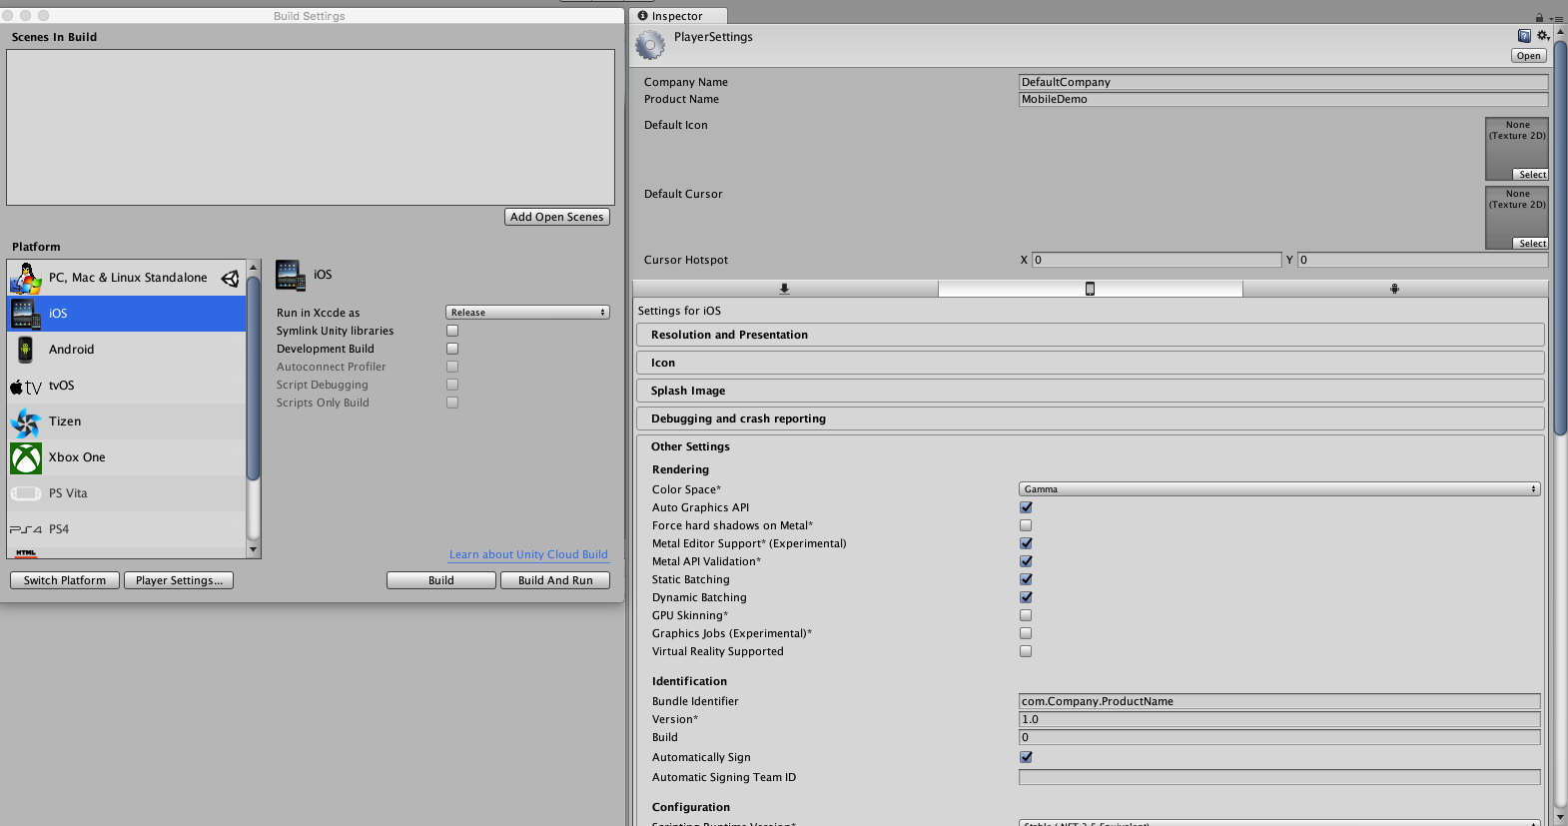Click the Build button
This screenshot has width=1568, height=826.
(x=441, y=580)
